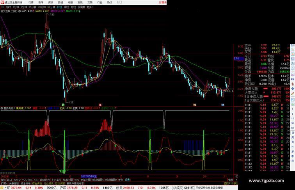Click the round icon before MA5

tap(20, 11)
